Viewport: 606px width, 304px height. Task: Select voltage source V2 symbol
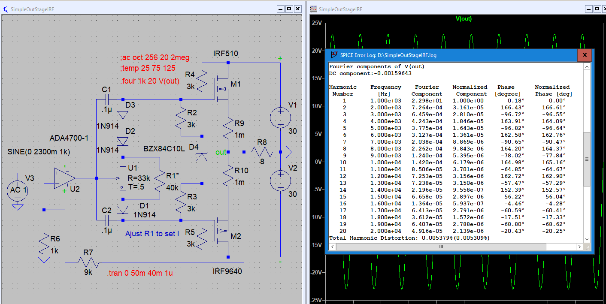(x=280, y=180)
